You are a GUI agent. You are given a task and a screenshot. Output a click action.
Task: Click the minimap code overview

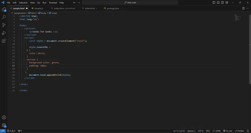[x=237, y=18]
